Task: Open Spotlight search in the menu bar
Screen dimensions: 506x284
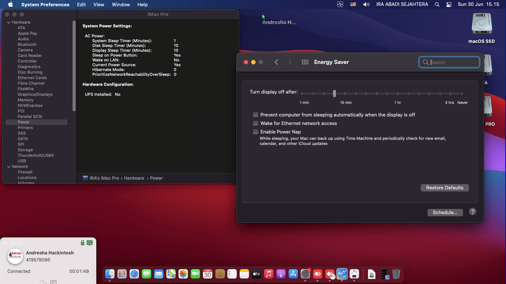Action: point(437,4)
